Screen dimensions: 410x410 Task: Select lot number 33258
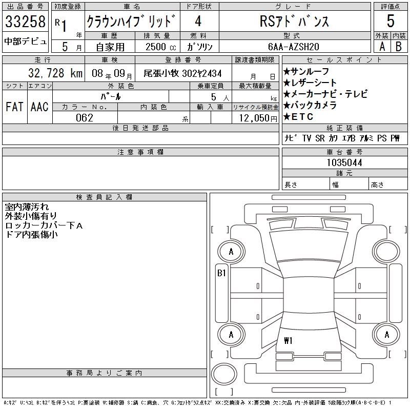(x=25, y=22)
